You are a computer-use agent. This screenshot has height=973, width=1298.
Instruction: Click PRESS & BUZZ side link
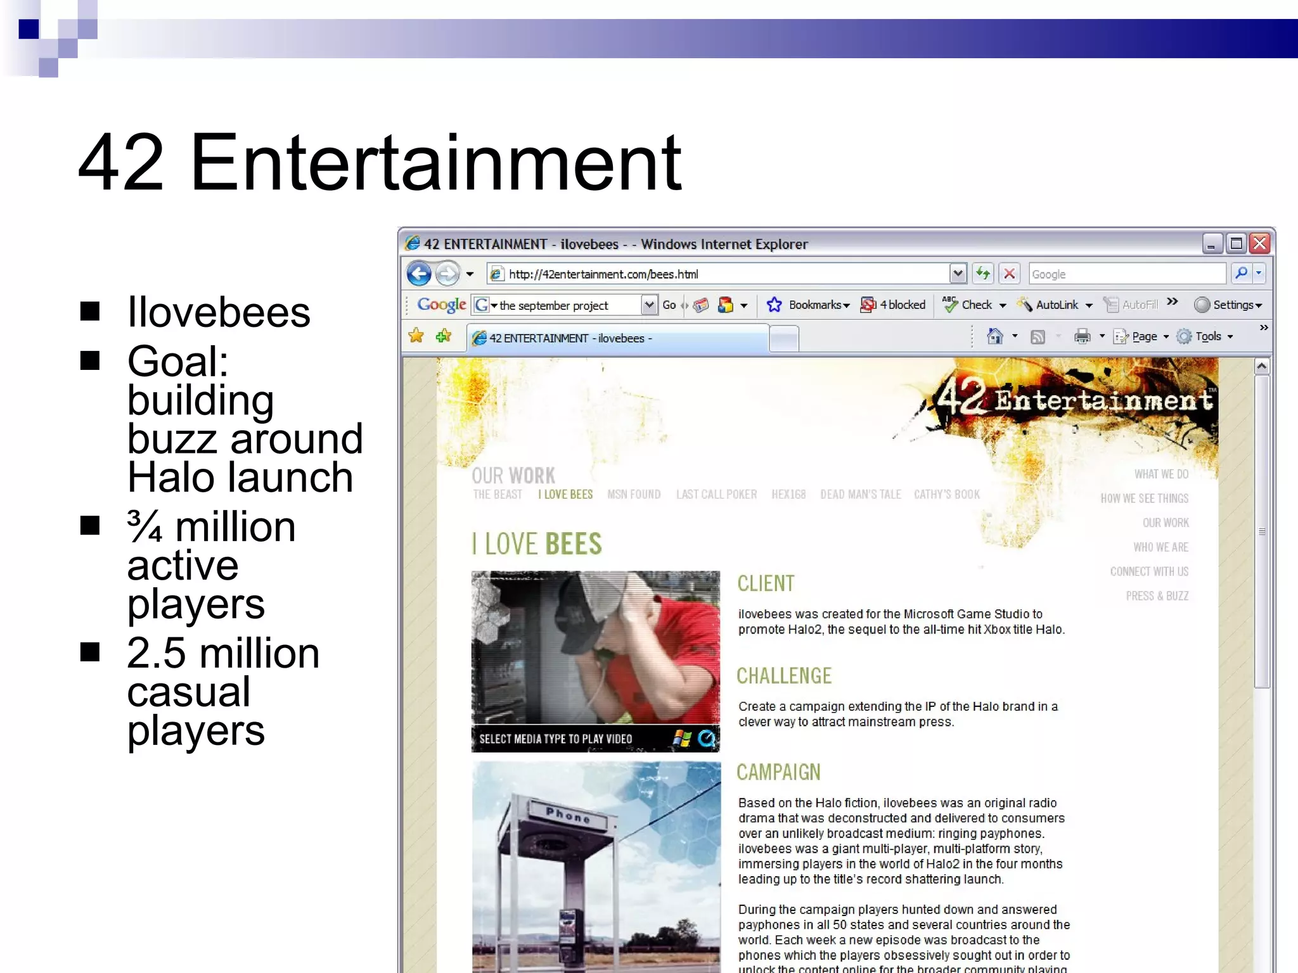(1157, 596)
